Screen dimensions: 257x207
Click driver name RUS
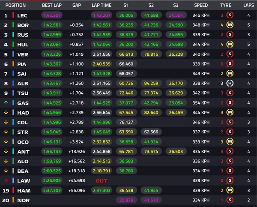[22, 35]
